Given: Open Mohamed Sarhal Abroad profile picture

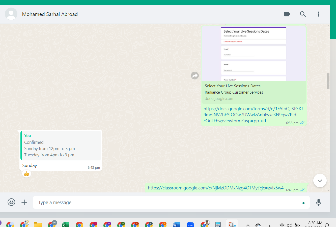Looking at the screenshot, I should click(x=11, y=14).
